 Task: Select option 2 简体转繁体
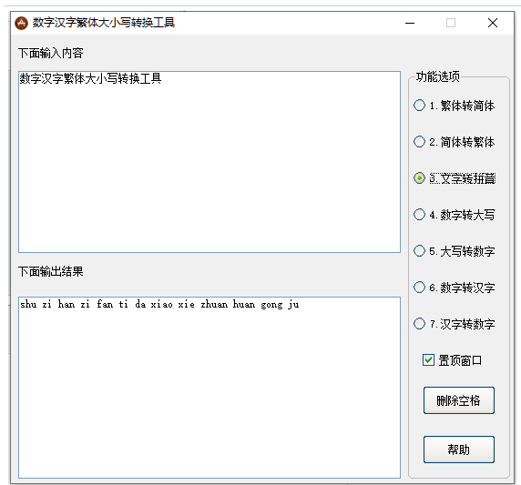point(454,142)
